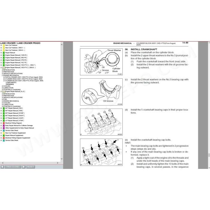Click the bolt tightening sequence illustration

pos(101,152)
